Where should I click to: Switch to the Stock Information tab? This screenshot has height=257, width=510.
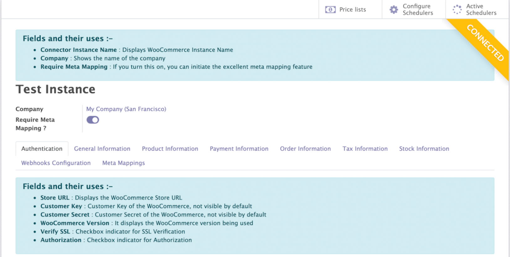(424, 149)
